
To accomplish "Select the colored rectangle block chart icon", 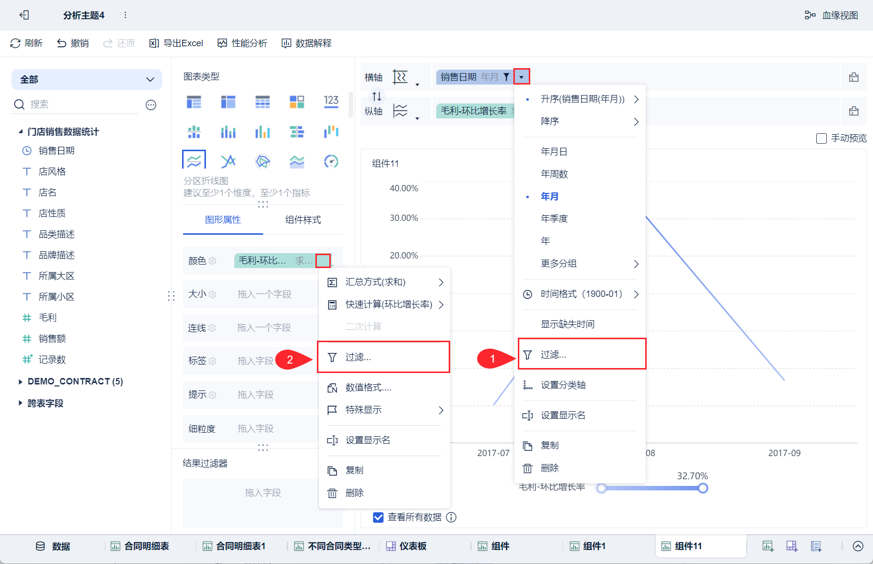I will tap(297, 102).
